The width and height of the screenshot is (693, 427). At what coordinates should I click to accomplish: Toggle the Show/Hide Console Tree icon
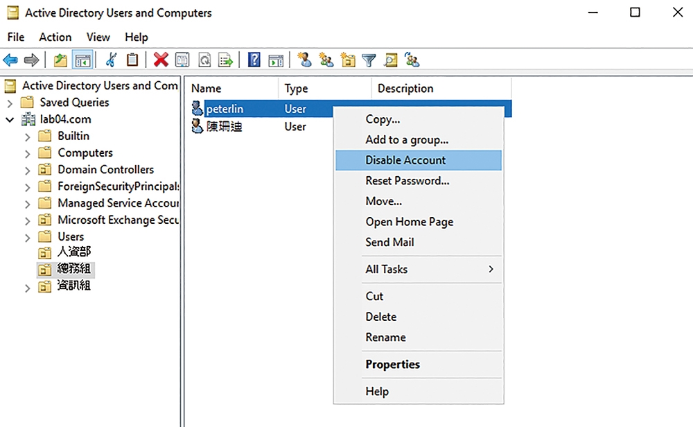point(82,60)
